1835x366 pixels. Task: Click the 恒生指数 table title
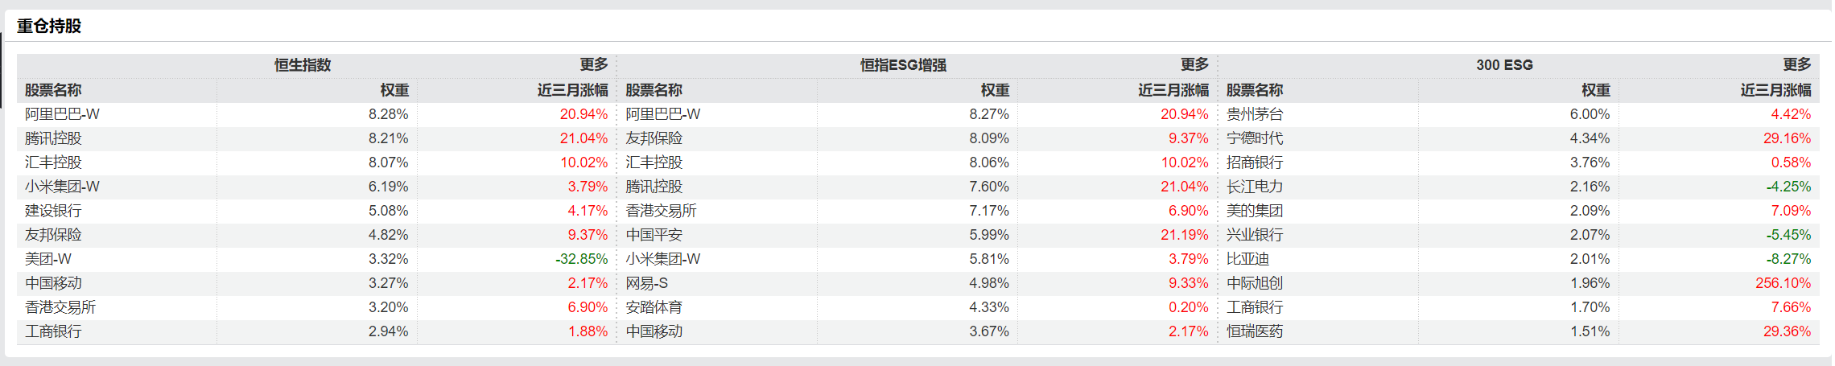click(x=303, y=65)
